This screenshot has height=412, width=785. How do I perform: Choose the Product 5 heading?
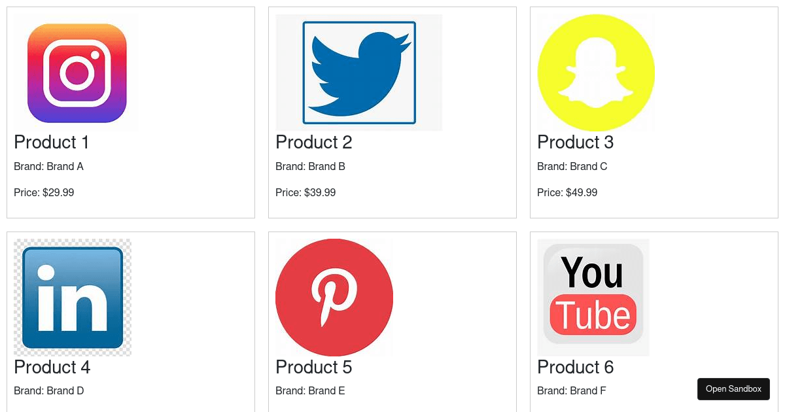pyautogui.click(x=314, y=367)
